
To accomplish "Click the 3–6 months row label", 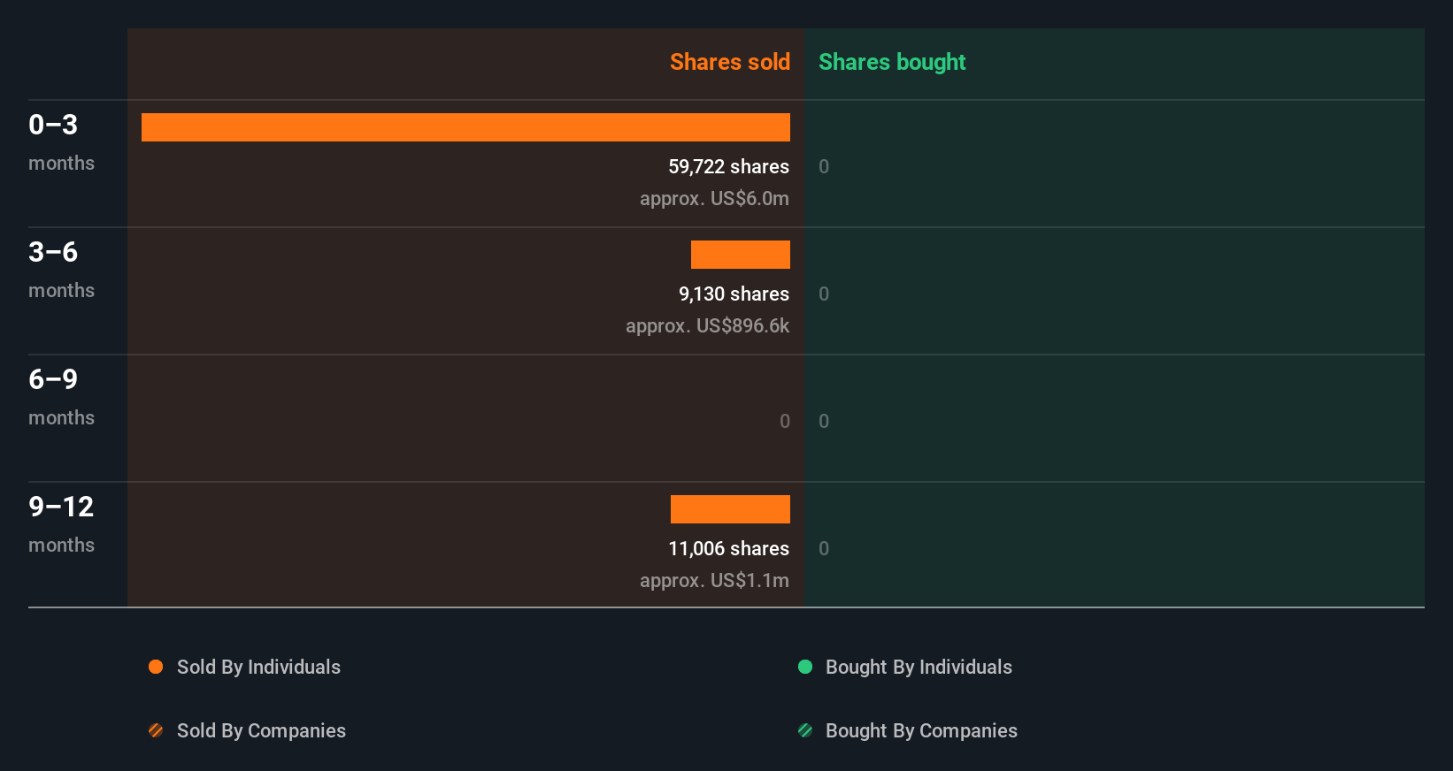I will pyautogui.click(x=61, y=269).
